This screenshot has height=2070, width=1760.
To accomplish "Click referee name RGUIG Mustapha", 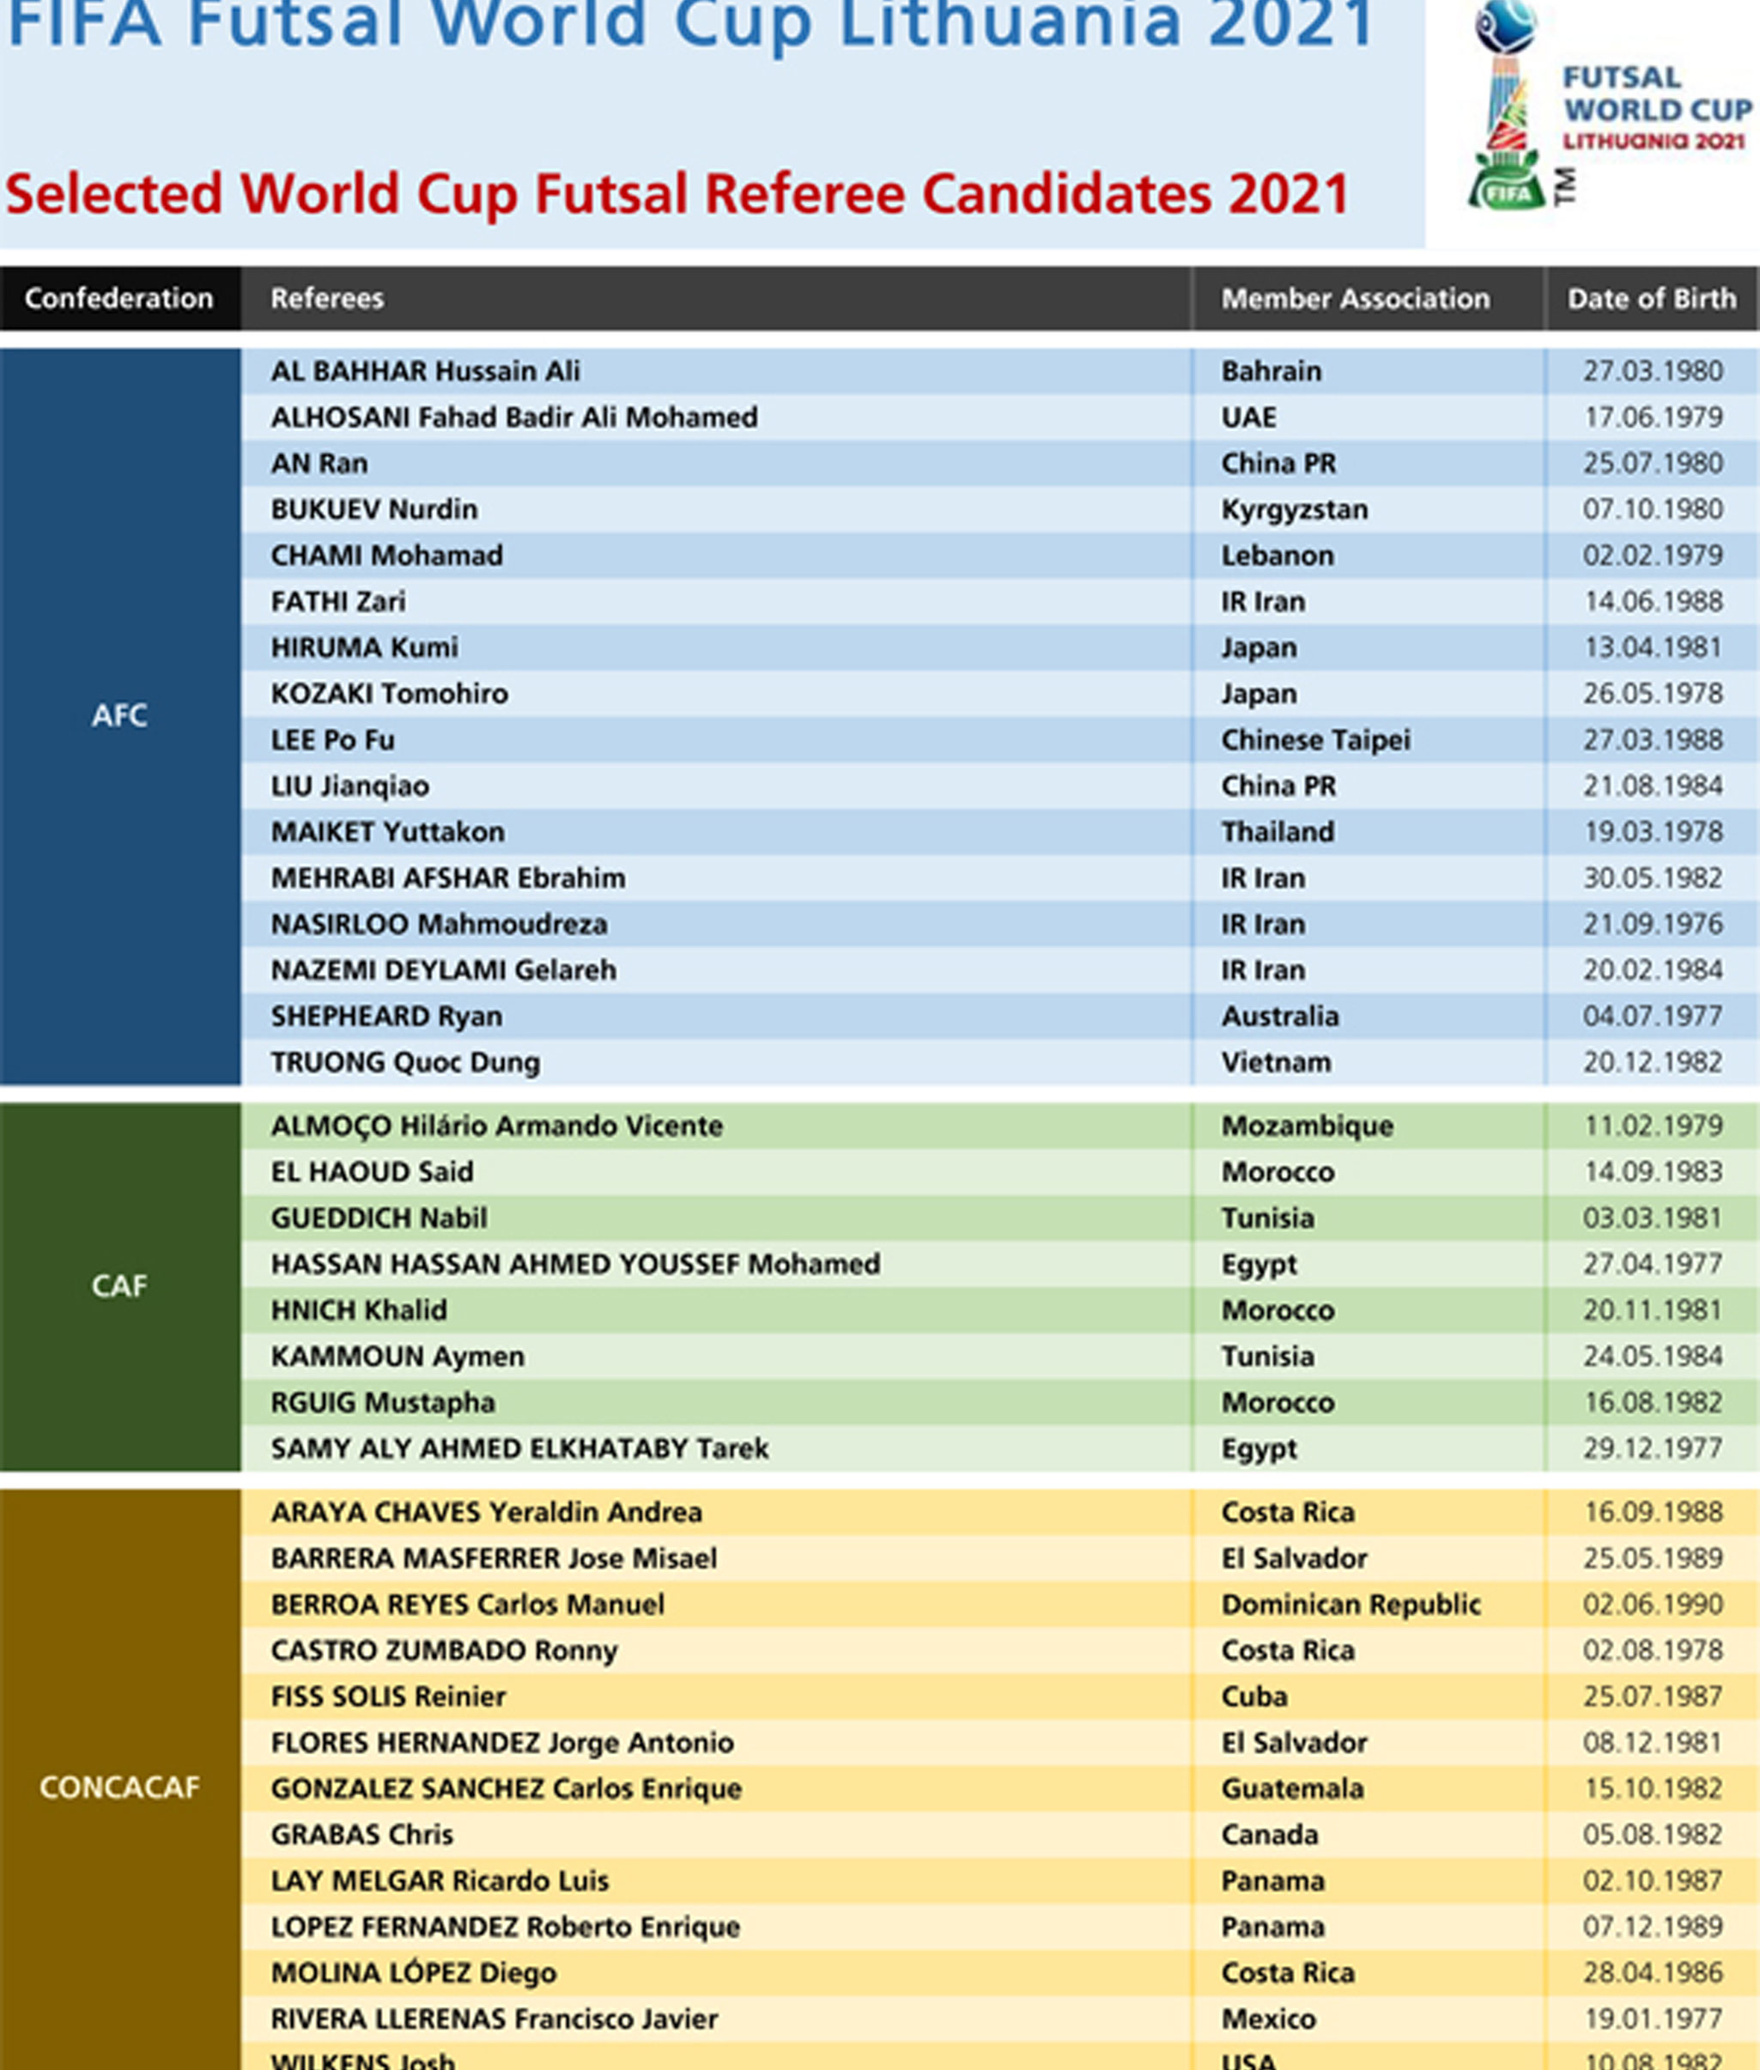I will click(382, 1402).
